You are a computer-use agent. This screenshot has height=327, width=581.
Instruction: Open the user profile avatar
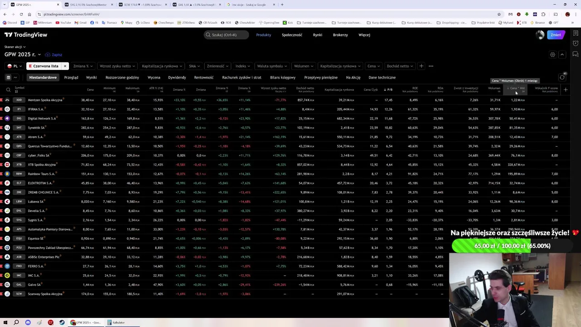pos(540,35)
